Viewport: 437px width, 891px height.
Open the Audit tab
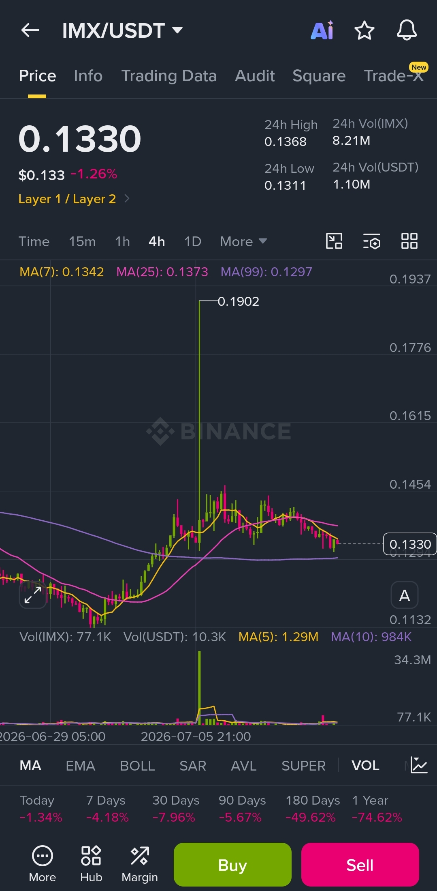coord(255,76)
